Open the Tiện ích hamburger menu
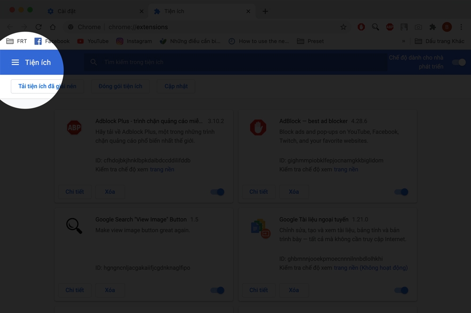 [x=16, y=62]
